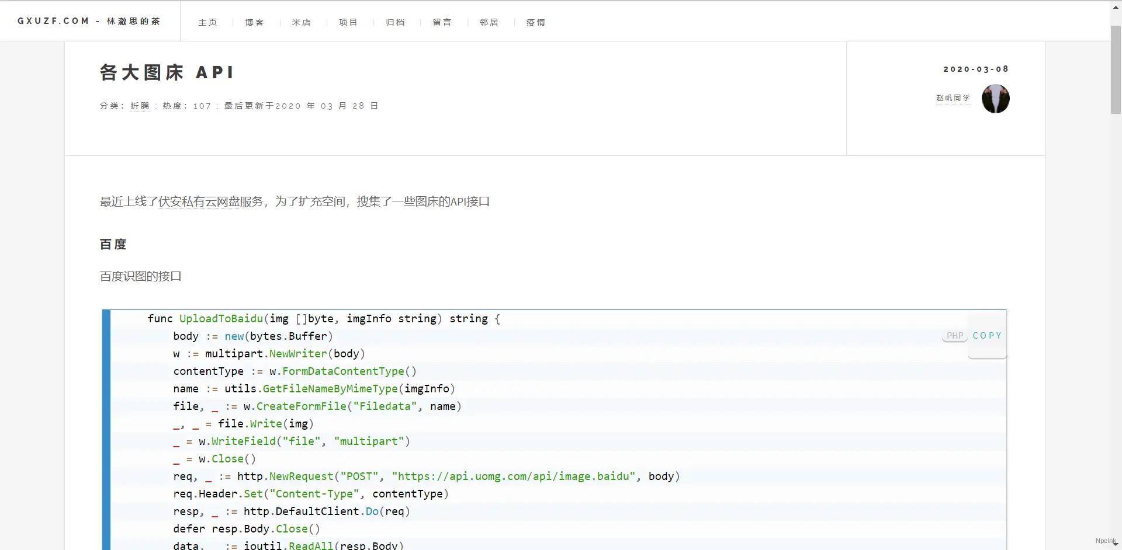Click the author's round avatar image
This screenshot has width=1122, height=550.
click(995, 99)
